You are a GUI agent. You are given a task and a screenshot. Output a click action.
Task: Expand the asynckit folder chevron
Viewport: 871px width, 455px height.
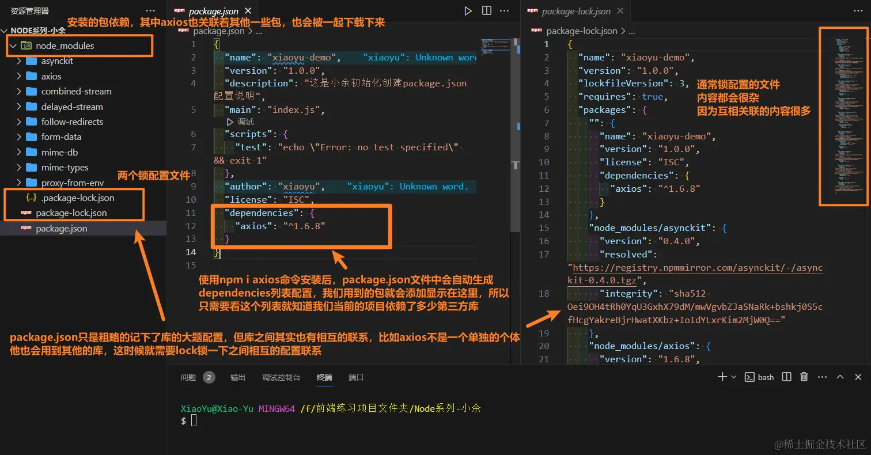19,61
